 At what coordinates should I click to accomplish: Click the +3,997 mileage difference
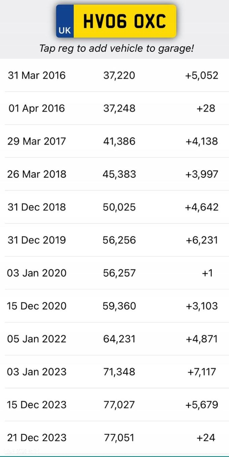coord(202,174)
